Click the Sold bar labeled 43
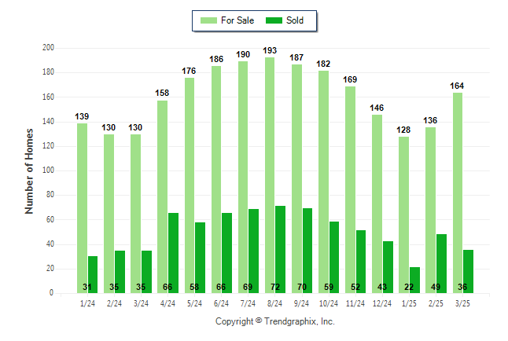Screen dimensions: 508x341 pyautogui.click(x=388, y=267)
